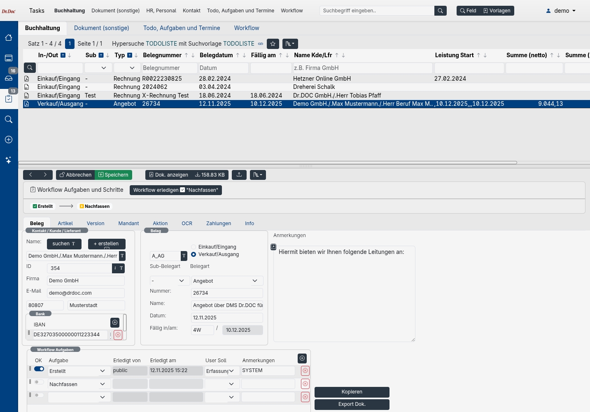The width and height of the screenshot is (590, 412).
Task: Add a bank entry with the IBAN plus button
Action: coord(115,322)
